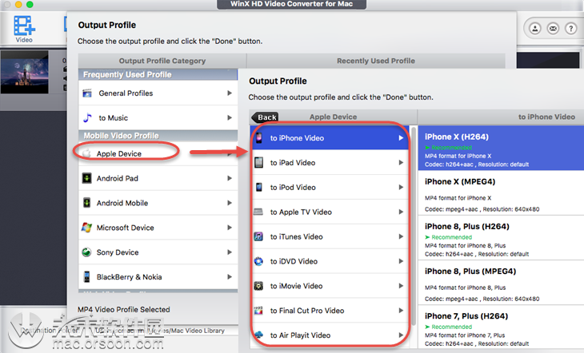Click the Android Pad icon

click(86, 178)
